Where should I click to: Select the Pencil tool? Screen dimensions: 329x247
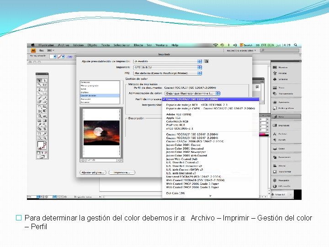45,98
